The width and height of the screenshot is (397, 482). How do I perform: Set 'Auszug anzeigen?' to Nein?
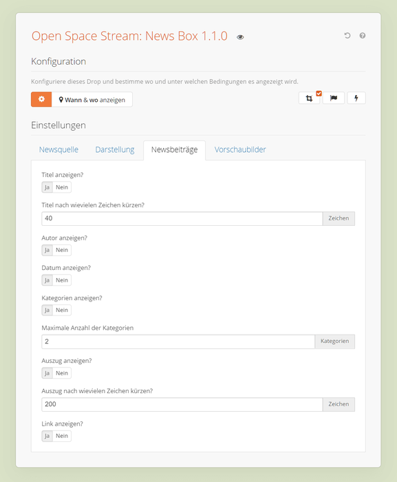62,373
